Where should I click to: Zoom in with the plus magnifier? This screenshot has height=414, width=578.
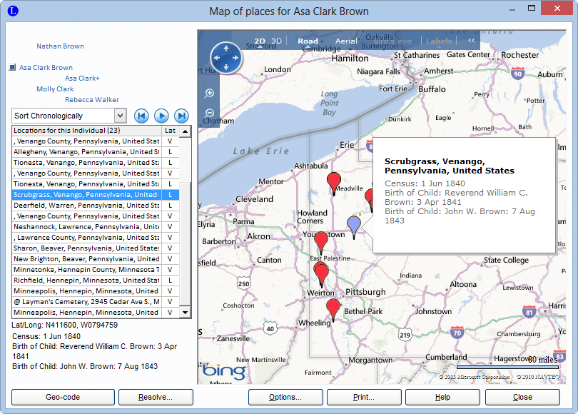point(209,93)
